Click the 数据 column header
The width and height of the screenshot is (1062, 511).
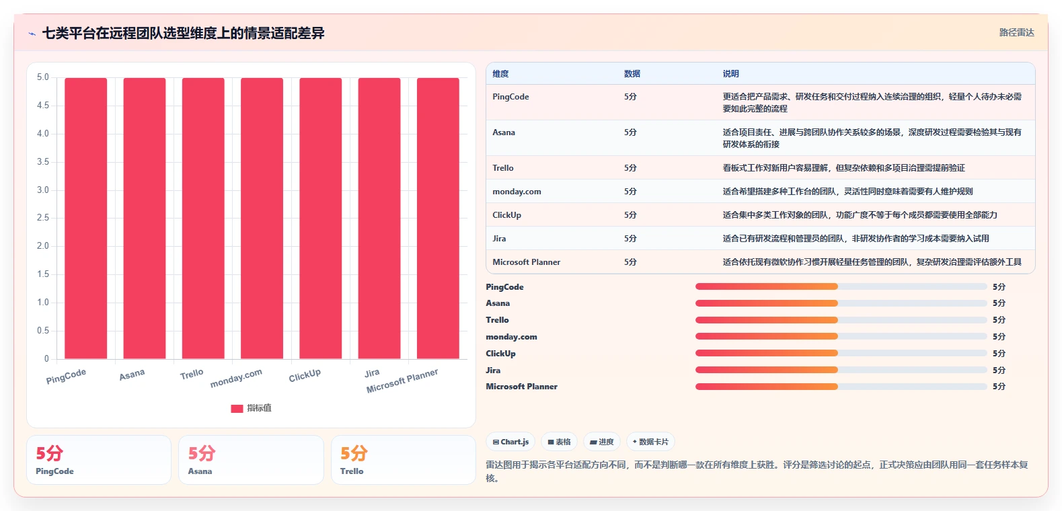pos(632,74)
